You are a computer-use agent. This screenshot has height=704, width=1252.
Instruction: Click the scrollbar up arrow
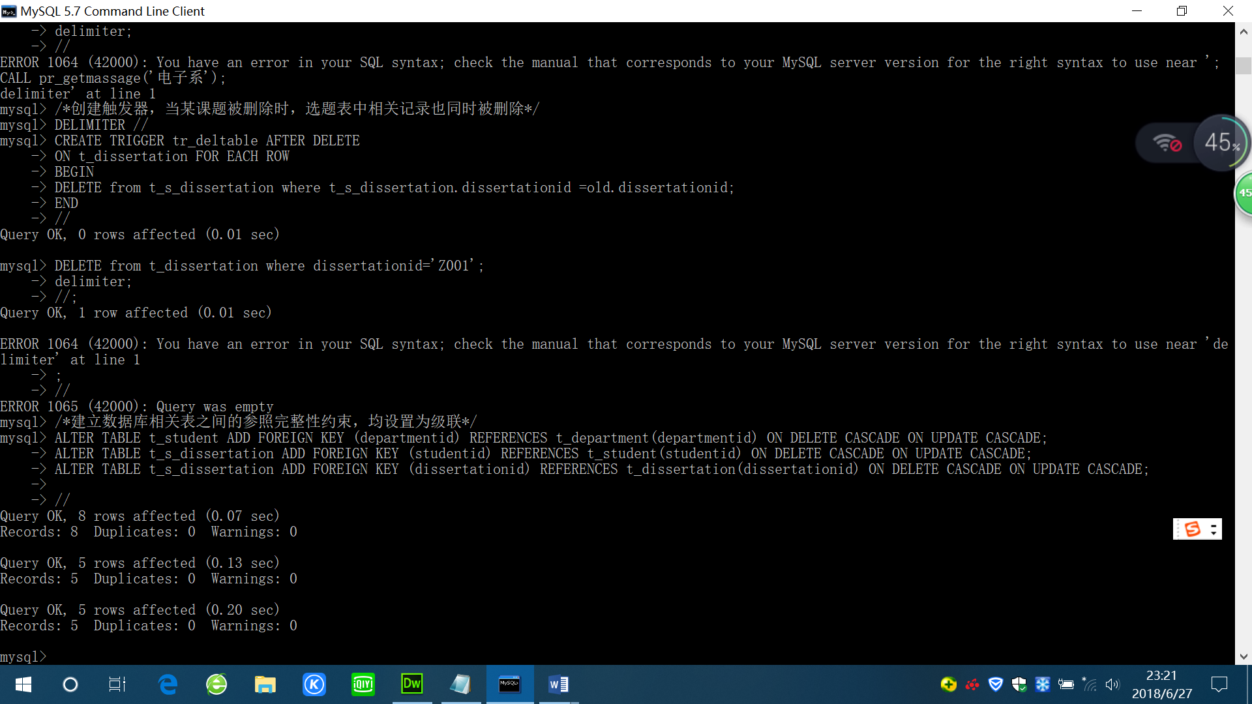click(x=1244, y=31)
